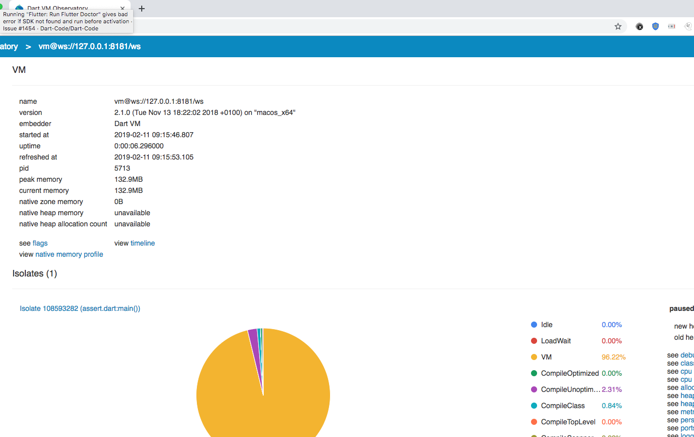Image resolution: width=694 pixels, height=437 pixels.
Task: Click the VM percentage 96.22%
Action: click(x=614, y=357)
